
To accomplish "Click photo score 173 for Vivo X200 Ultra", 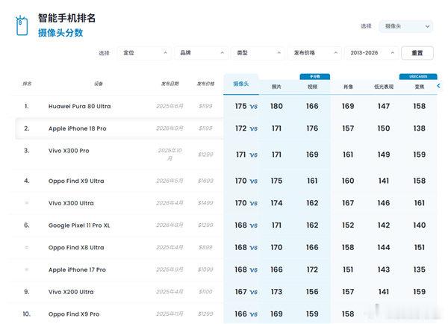I will click(276, 293).
